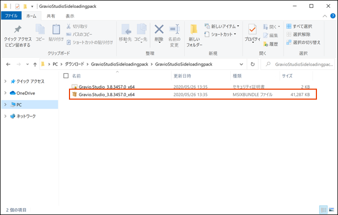Open Properties from ribbon
This screenshot has width=338, height=215.
coord(252,33)
